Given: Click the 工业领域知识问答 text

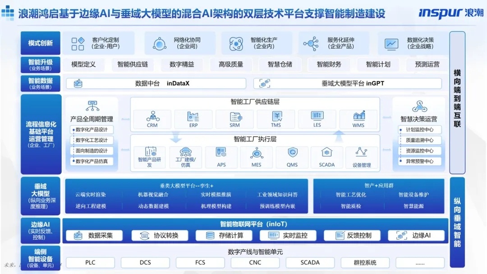Looking at the screenshot, I should point(277,195).
